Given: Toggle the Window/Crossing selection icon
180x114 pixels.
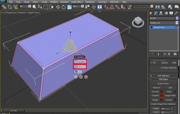Looking at the screenshot, I should (x=51, y=7).
